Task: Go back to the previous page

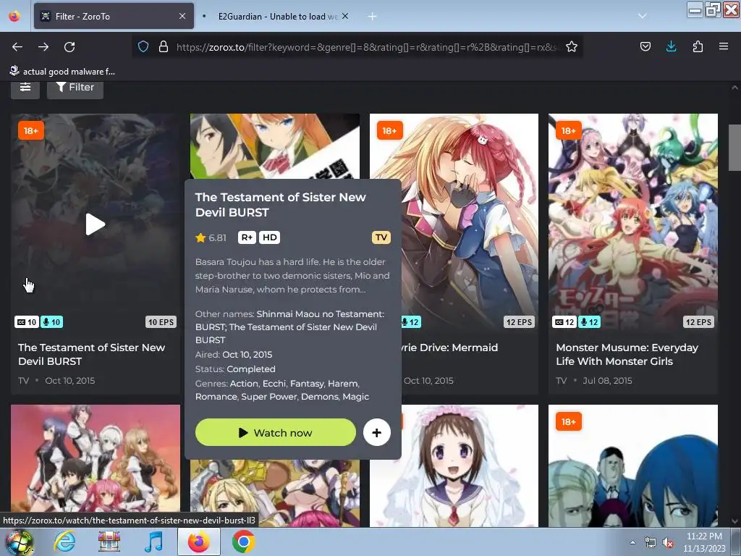Action: 17,47
